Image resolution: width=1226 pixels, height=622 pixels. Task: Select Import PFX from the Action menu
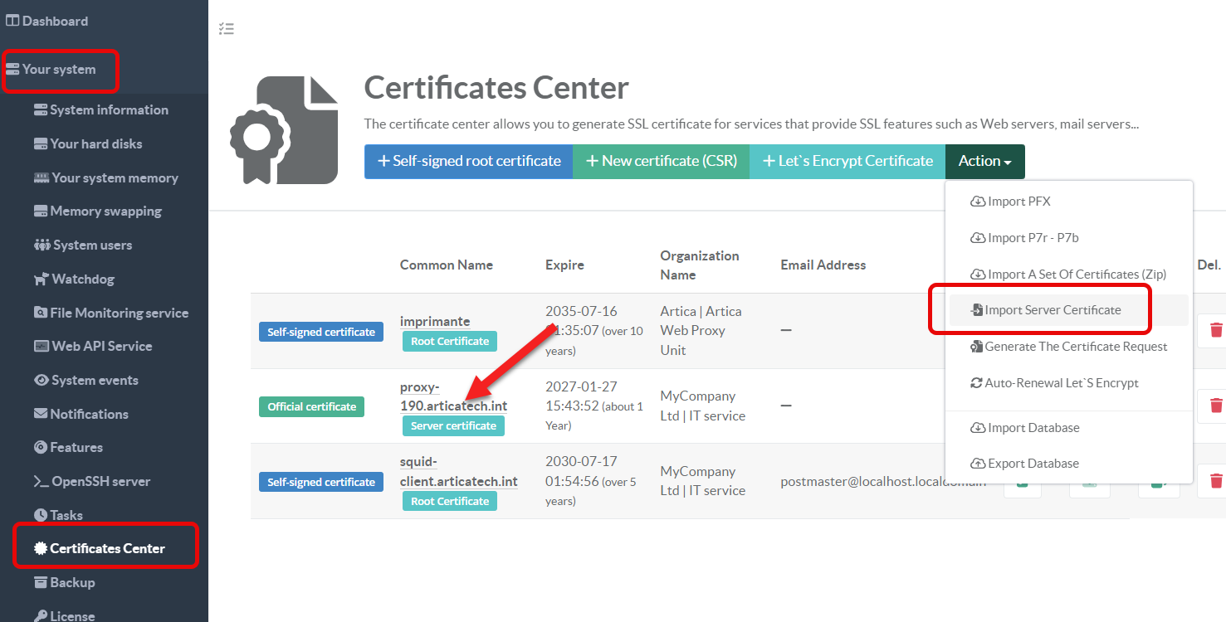point(1018,202)
